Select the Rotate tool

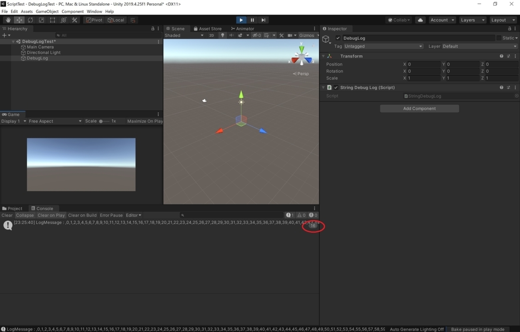click(30, 20)
